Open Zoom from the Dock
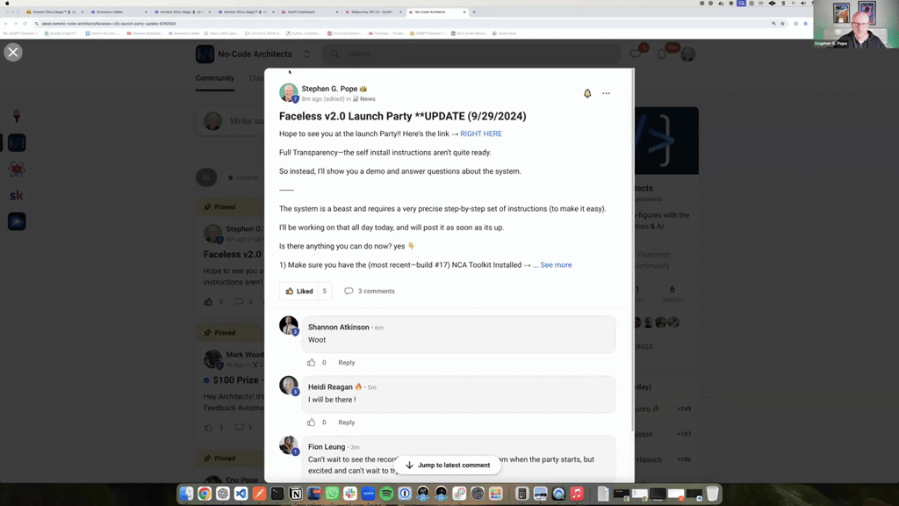The width and height of the screenshot is (899, 506). click(x=369, y=494)
